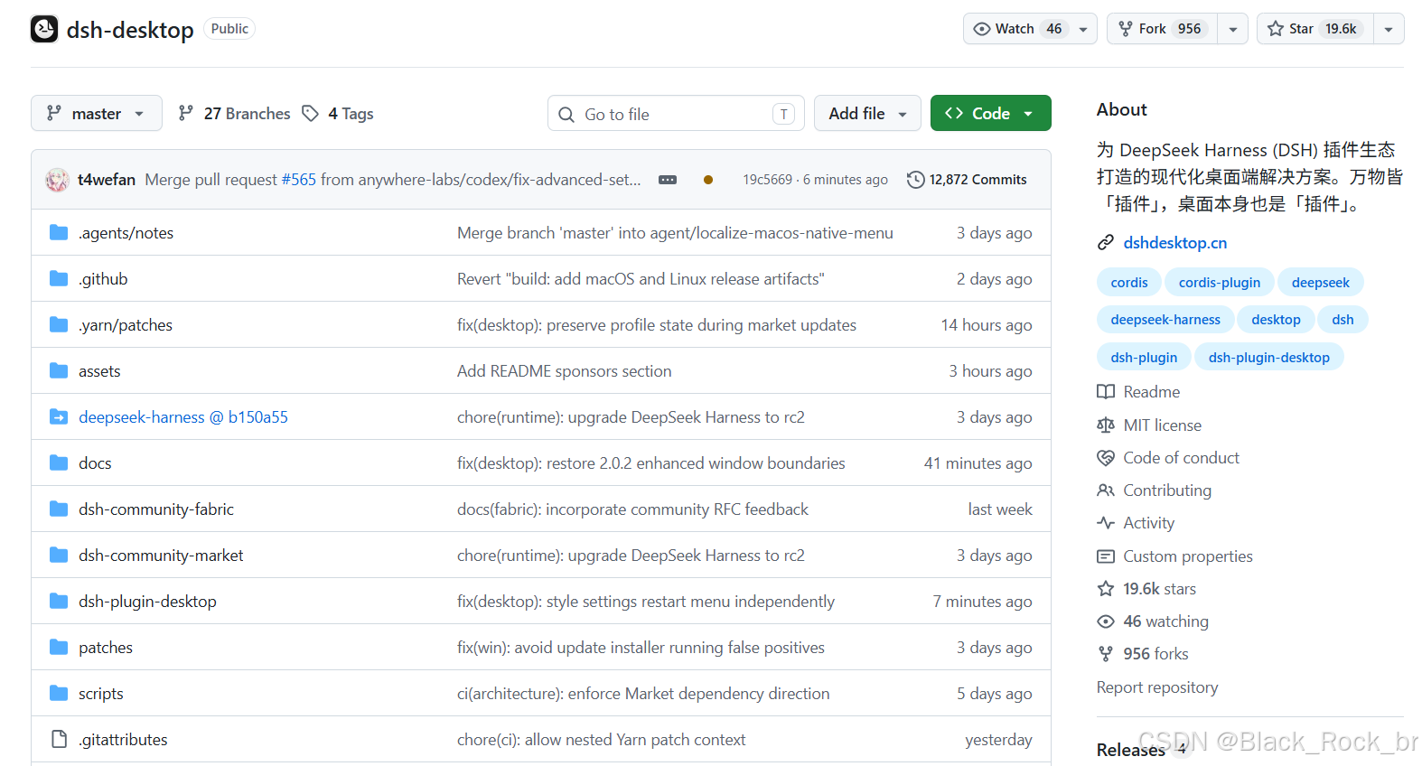Open the patches folder
This screenshot has height=766, width=1422.
pos(106,648)
